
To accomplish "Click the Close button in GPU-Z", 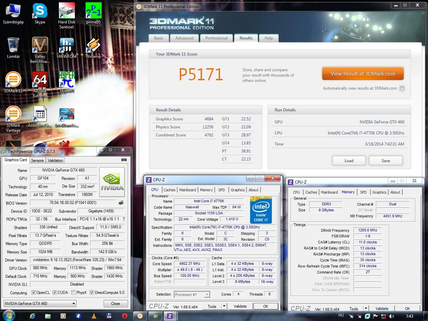I will coord(115,304).
